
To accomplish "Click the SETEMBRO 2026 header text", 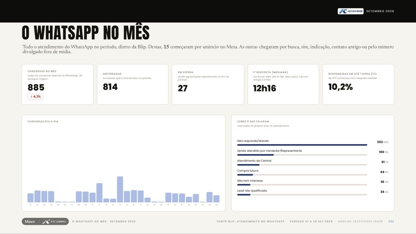I will click(380, 11).
